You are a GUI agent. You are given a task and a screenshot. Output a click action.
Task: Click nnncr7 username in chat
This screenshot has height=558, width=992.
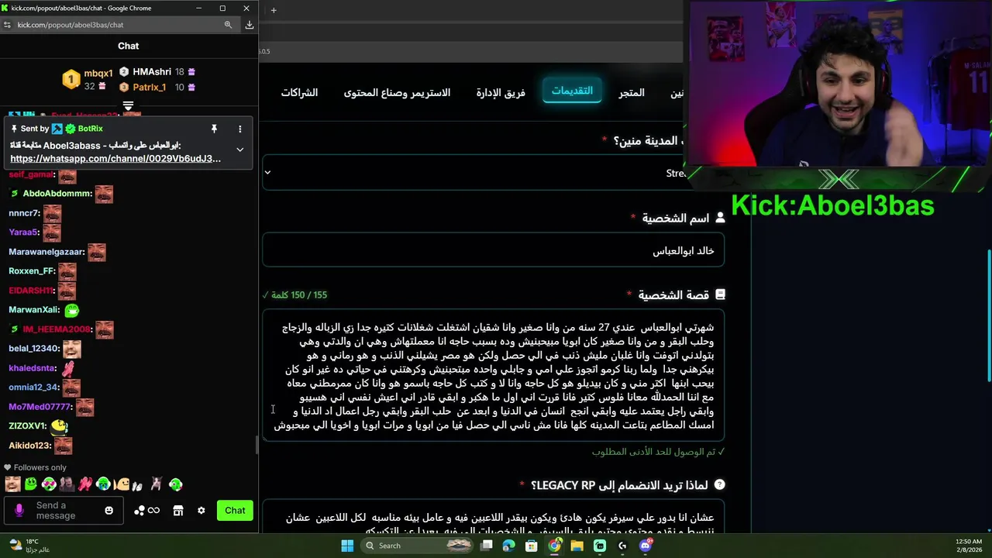pyautogui.click(x=24, y=213)
